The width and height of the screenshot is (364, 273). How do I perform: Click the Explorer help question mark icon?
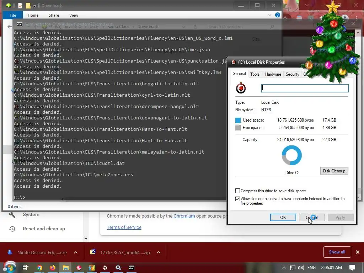tap(277, 15)
